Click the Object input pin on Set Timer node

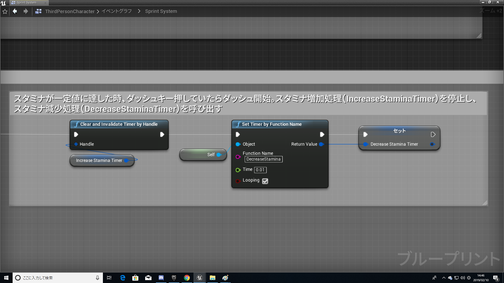tap(238, 144)
